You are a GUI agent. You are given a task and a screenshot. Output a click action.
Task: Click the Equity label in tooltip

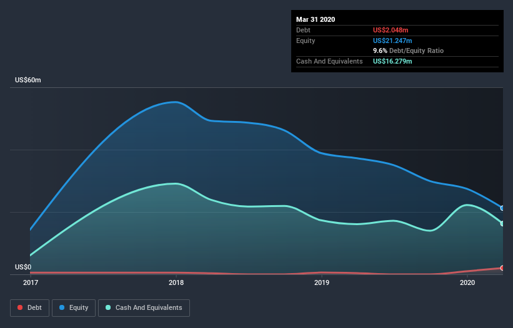tap(306, 41)
